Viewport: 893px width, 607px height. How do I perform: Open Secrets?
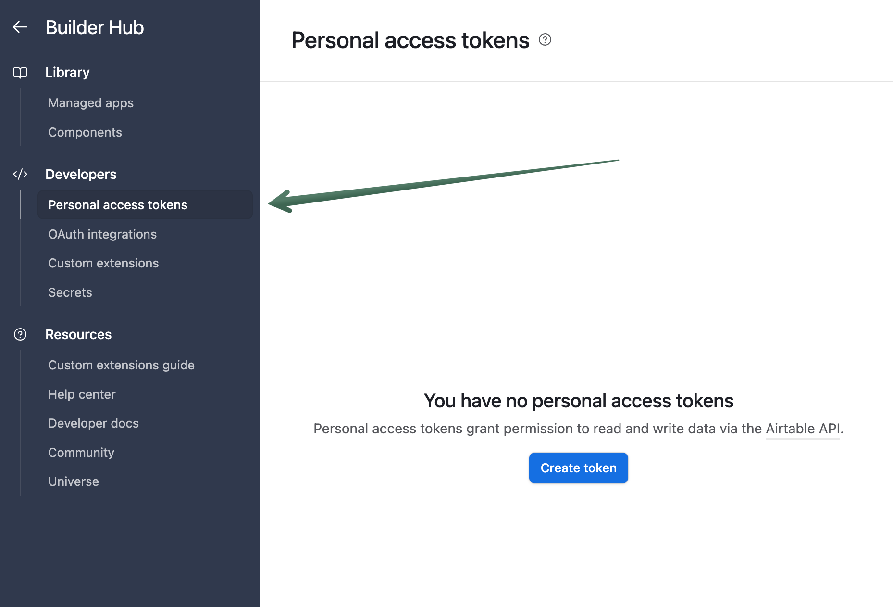click(x=70, y=292)
